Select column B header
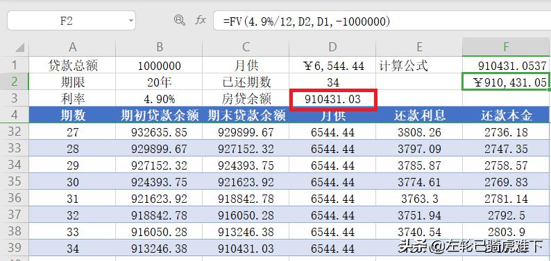 coord(159,47)
